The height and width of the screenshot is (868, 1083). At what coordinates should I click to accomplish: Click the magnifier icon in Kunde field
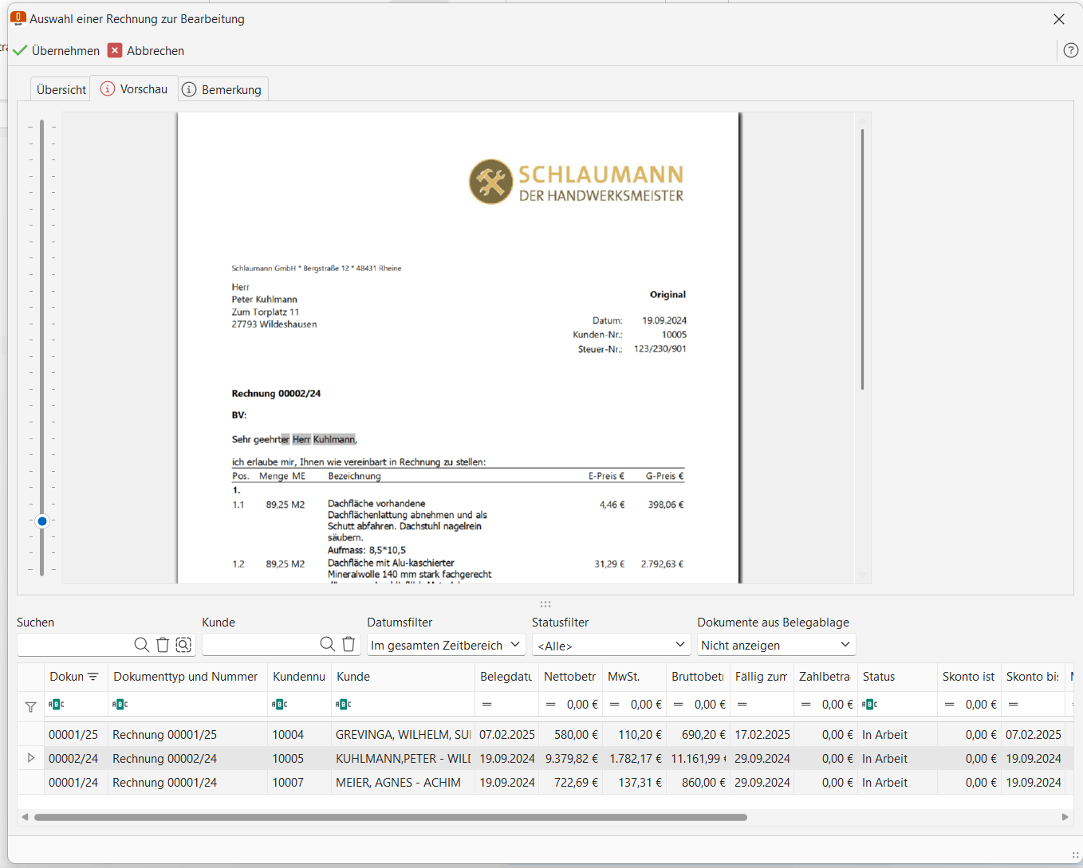click(327, 644)
